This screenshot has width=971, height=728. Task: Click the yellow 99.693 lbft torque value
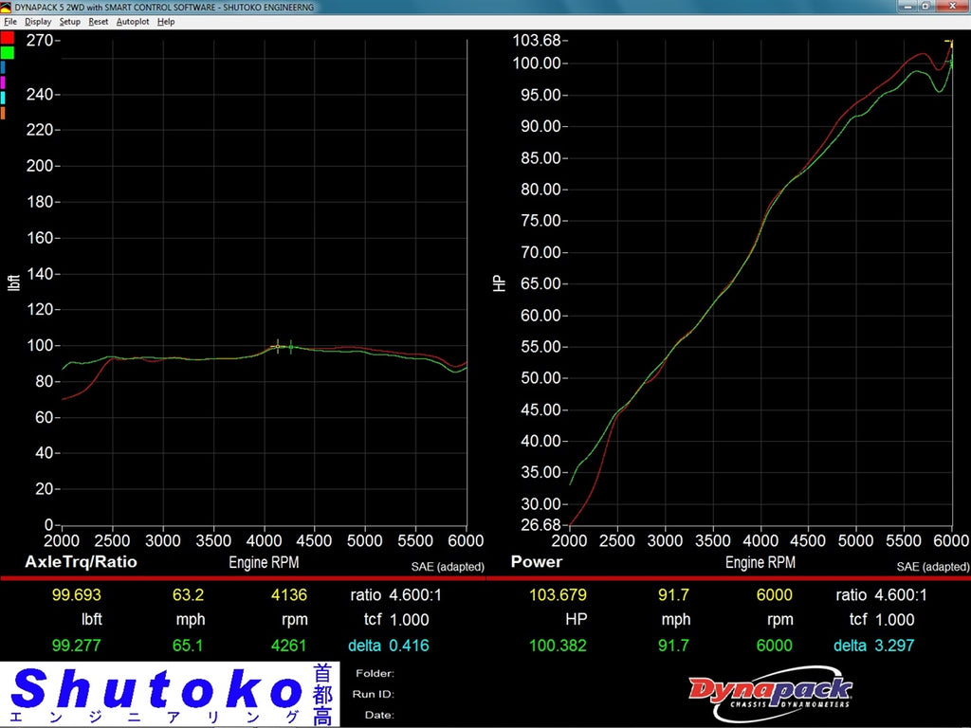pyautogui.click(x=76, y=595)
